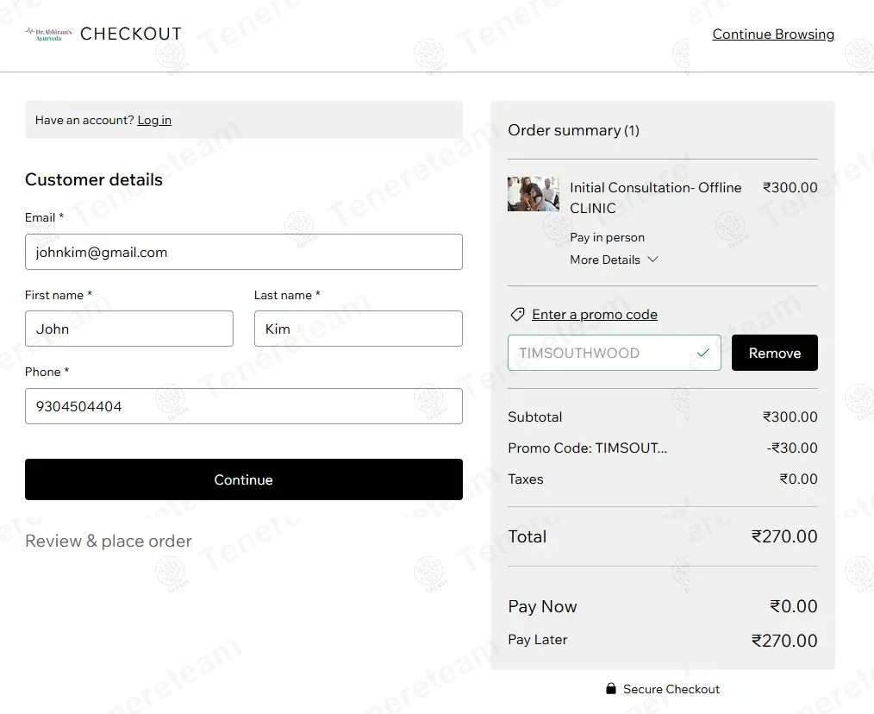This screenshot has width=874, height=714.
Task: Click the promo code tag icon
Action: pyautogui.click(x=517, y=315)
